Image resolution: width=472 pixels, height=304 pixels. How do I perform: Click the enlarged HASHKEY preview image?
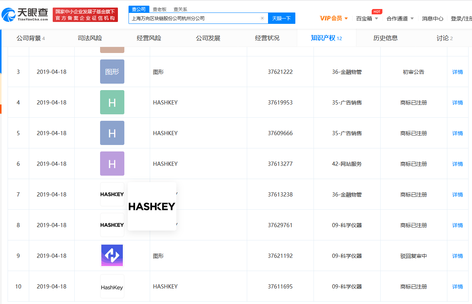(x=152, y=206)
